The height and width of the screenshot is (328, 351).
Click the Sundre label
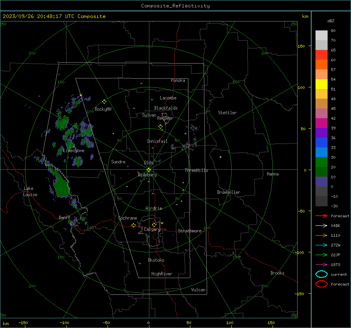pos(118,161)
